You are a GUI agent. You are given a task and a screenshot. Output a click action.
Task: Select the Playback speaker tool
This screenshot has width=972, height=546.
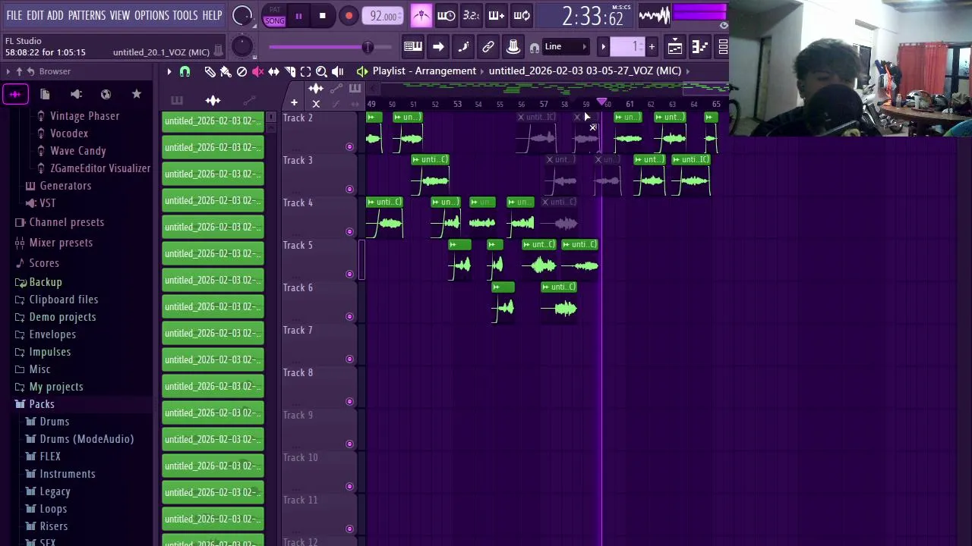(337, 71)
